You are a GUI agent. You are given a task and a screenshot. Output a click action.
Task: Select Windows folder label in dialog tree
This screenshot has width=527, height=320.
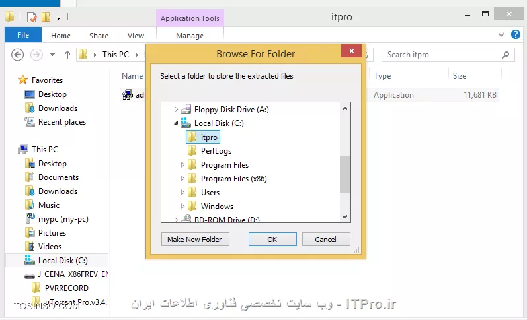point(217,207)
